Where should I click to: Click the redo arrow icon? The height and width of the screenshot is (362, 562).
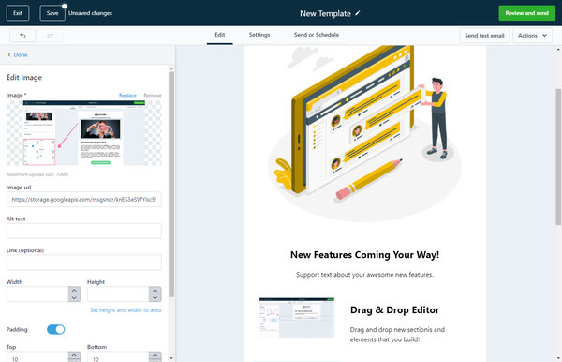pos(50,36)
